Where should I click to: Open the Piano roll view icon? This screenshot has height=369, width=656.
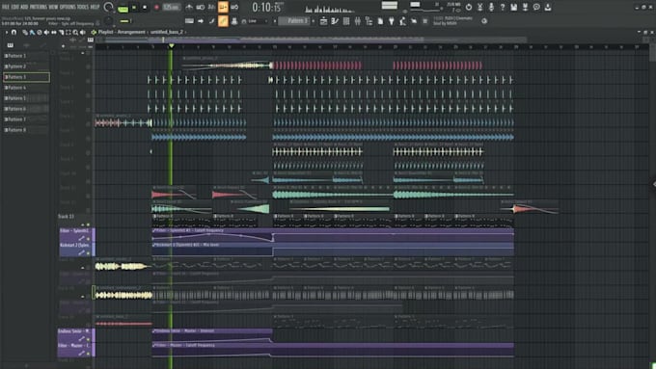[x=335, y=21]
